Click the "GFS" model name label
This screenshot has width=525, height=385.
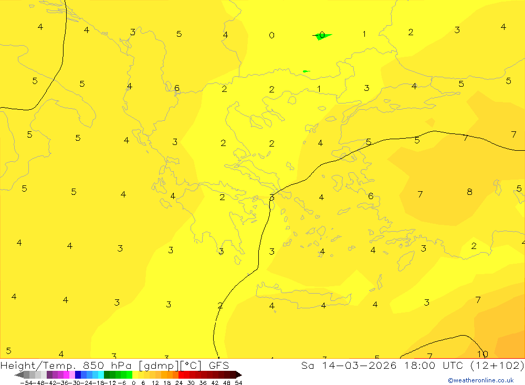[x=218, y=366]
